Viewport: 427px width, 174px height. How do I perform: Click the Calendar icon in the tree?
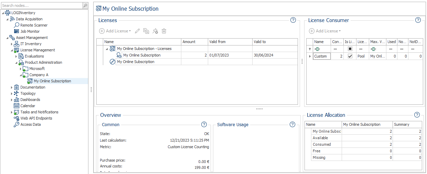pos(17,106)
